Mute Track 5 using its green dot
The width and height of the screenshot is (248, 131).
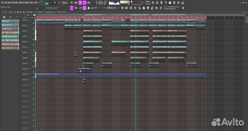coord(33,45)
